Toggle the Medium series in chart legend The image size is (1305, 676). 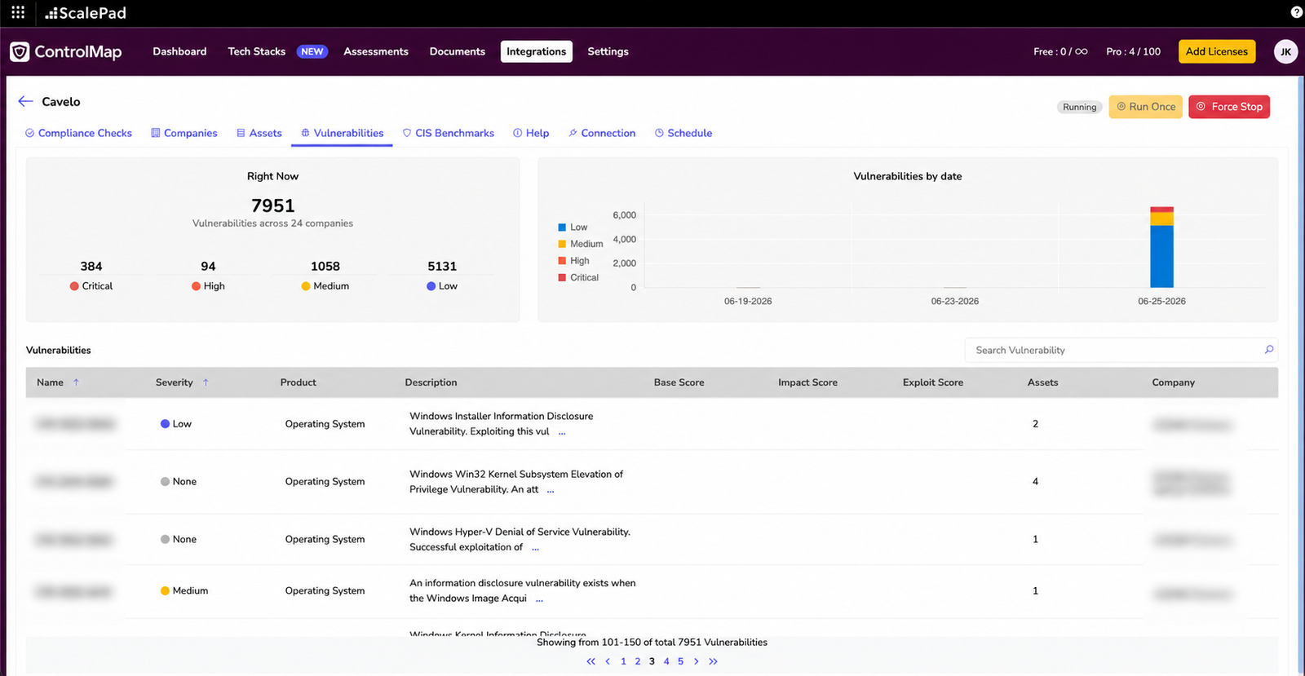pos(581,244)
